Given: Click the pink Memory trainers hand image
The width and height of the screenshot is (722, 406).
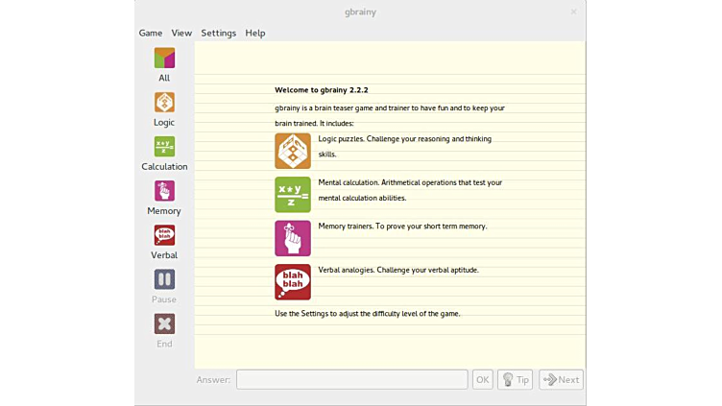Looking at the screenshot, I should point(293,238).
